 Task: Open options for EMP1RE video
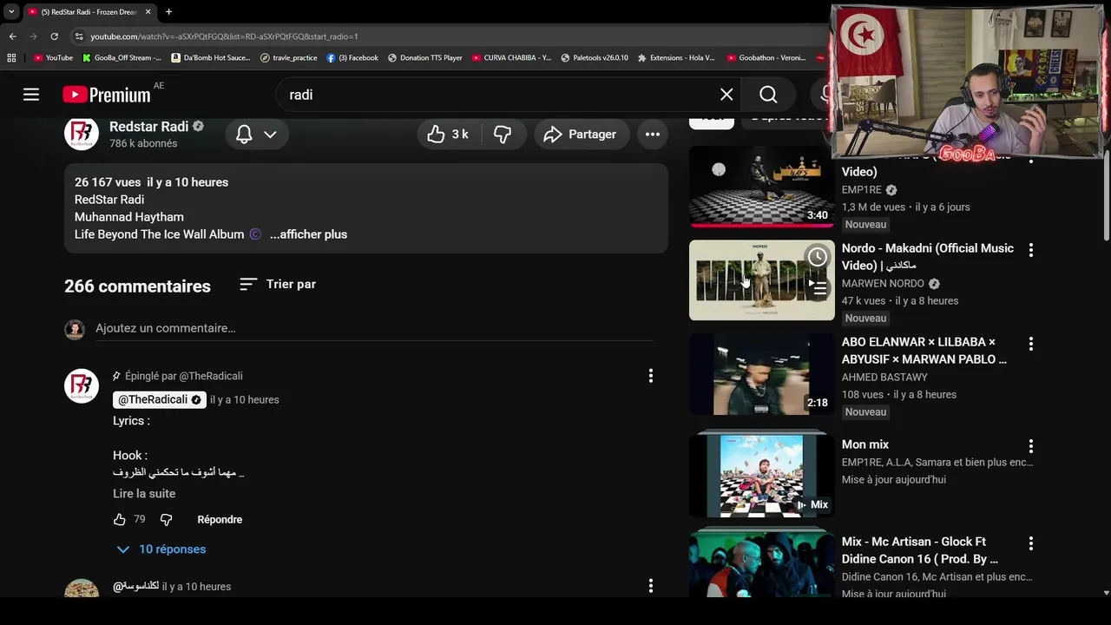pyautogui.click(x=1031, y=159)
